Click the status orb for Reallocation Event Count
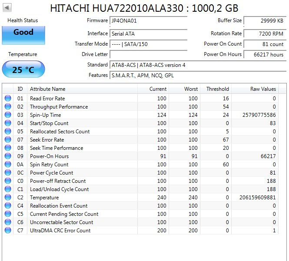289x261 pixels. 8,205
